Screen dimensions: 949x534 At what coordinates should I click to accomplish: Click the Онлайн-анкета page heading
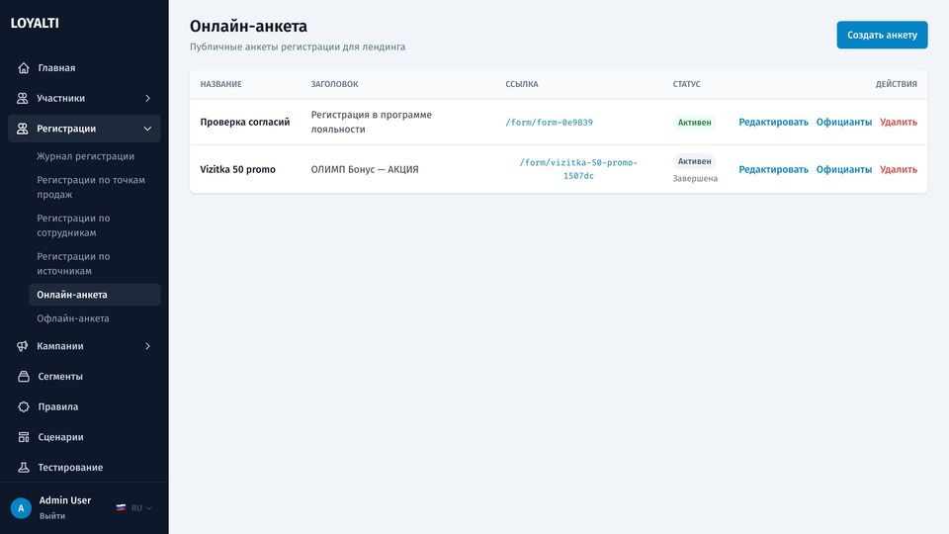click(x=248, y=26)
